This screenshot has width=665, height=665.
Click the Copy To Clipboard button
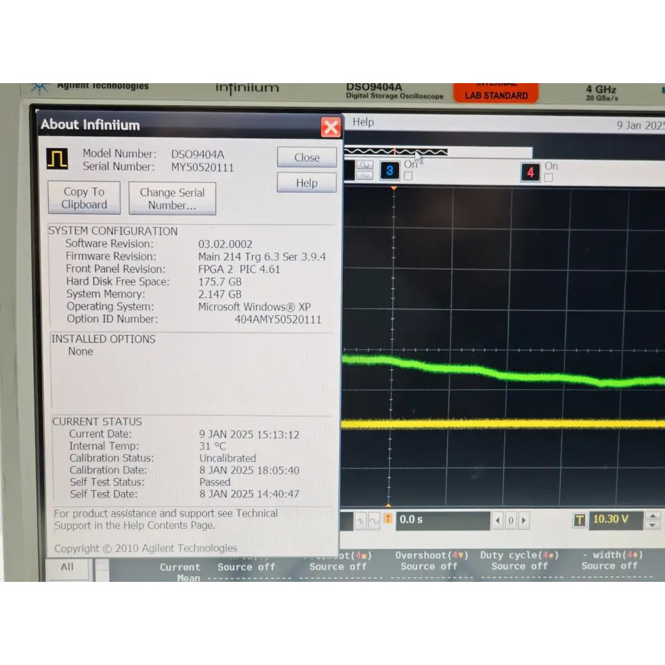point(84,198)
